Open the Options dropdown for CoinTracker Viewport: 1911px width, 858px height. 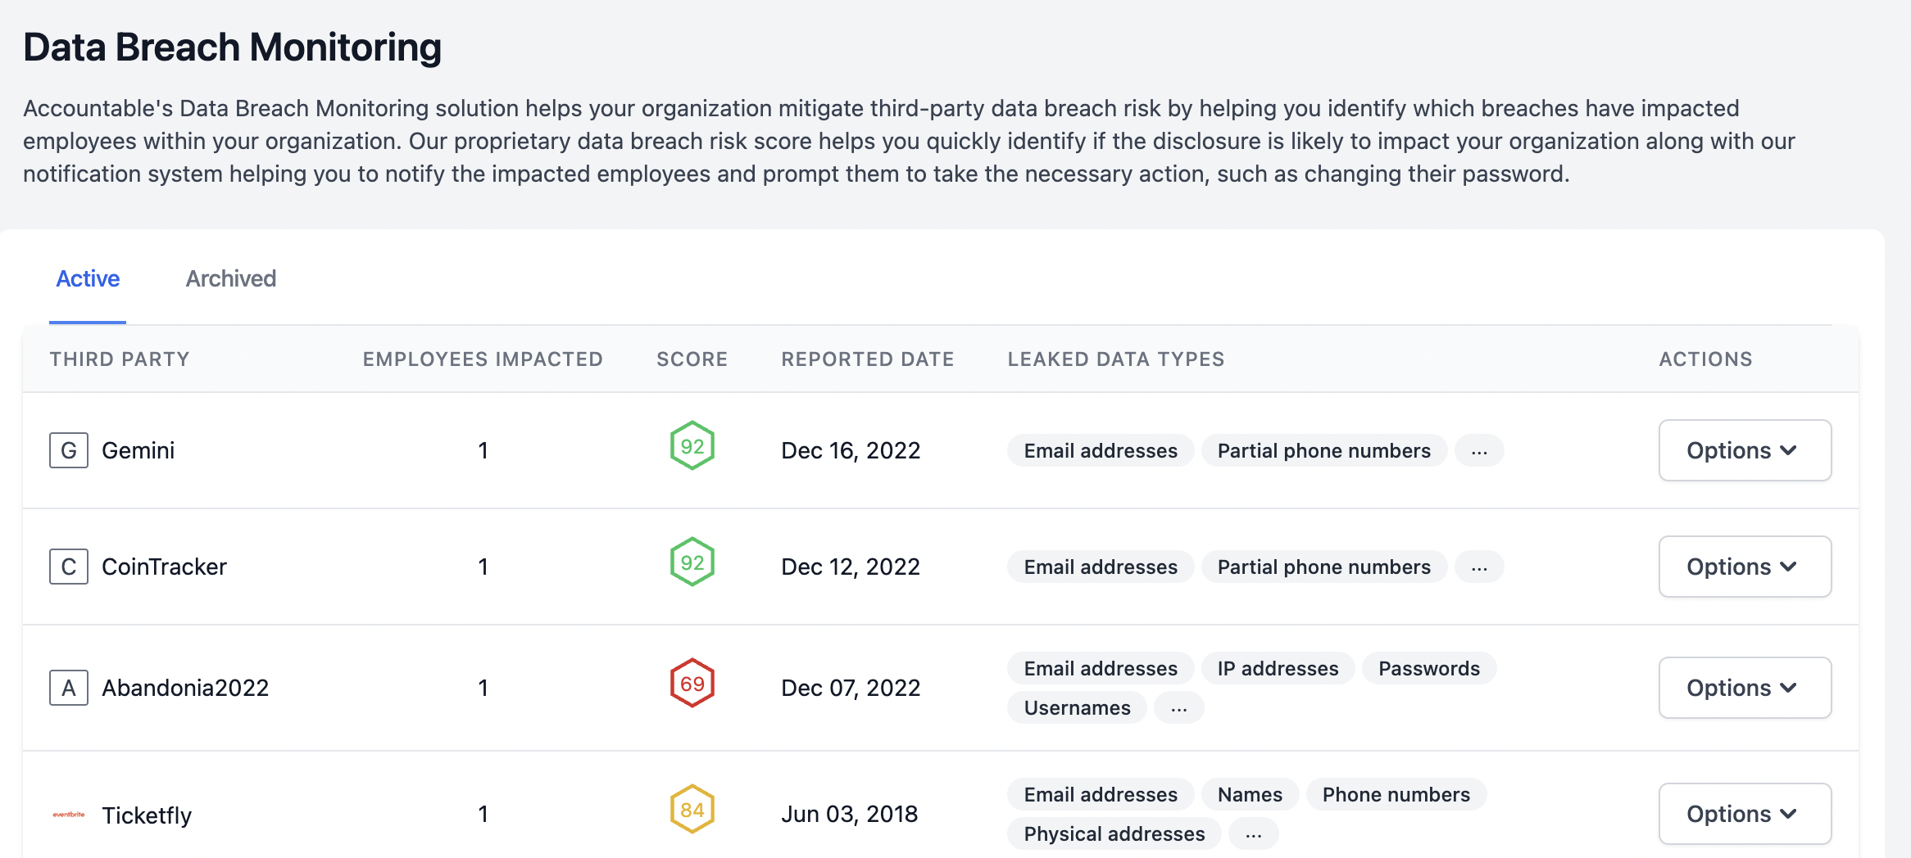point(1745,567)
